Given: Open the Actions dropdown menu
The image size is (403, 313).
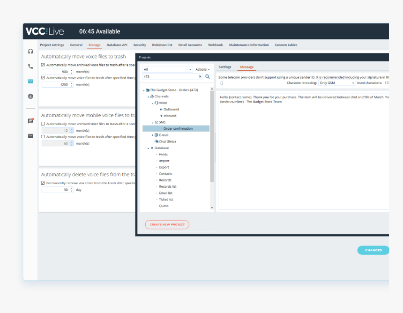Looking at the screenshot, I should [x=202, y=69].
